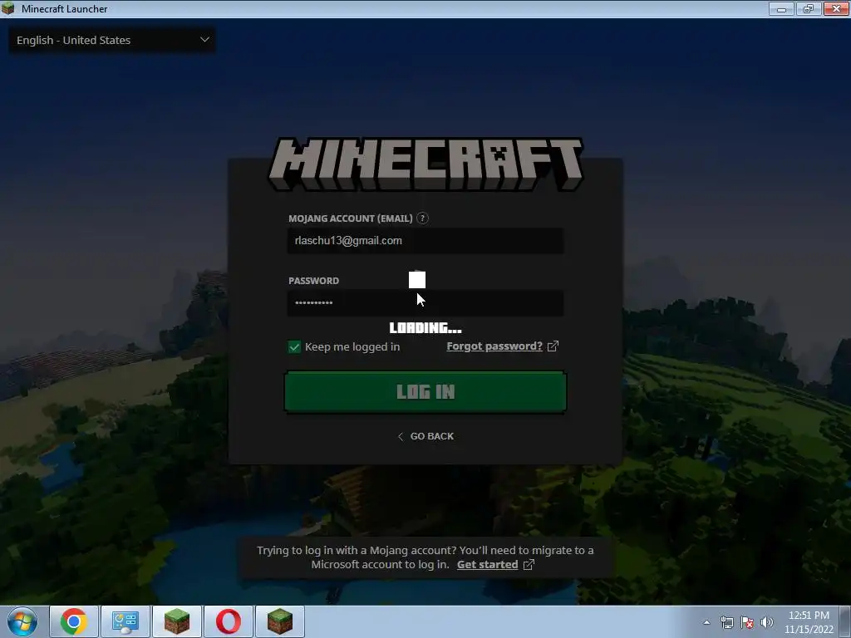This screenshot has height=638, width=851.
Task: Launch Google Chrome from the taskbar
Action: 74,621
